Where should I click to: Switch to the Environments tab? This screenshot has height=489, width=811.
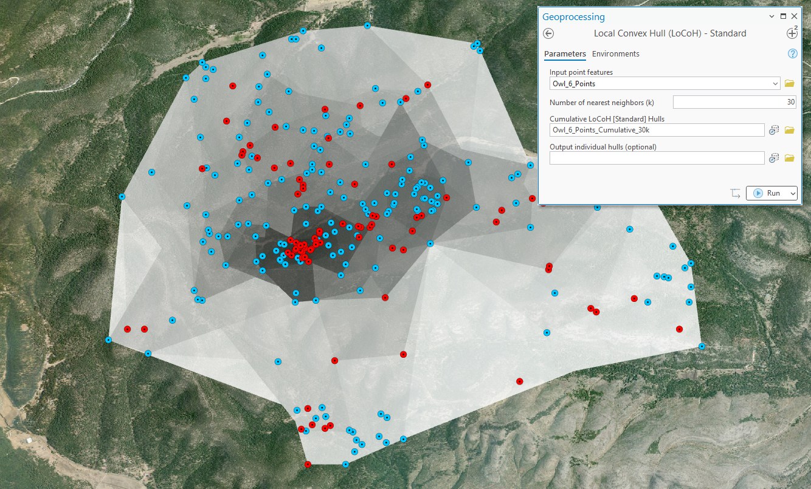[x=616, y=54]
